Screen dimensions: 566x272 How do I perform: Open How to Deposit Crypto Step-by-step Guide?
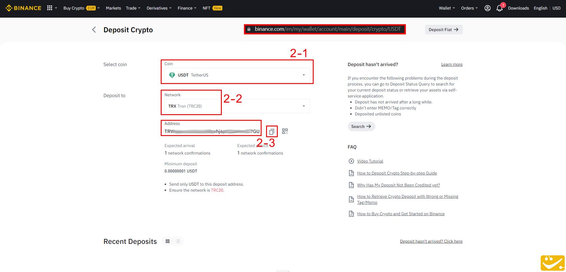[x=397, y=173]
